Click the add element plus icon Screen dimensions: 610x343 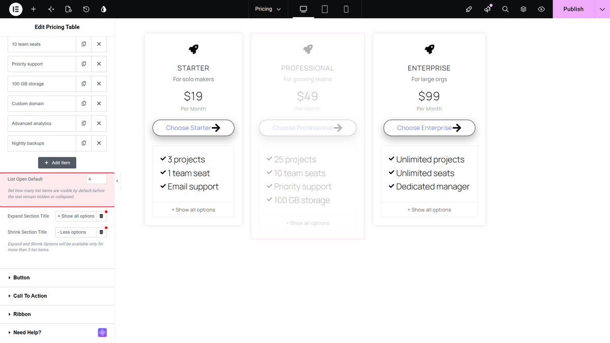[x=34, y=9]
